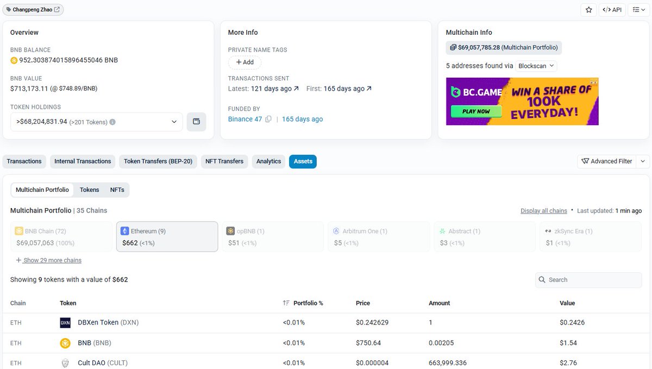Click the BC.GAME advertisement banner
Screen dimensions: 652x369
[x=522, y=102]
